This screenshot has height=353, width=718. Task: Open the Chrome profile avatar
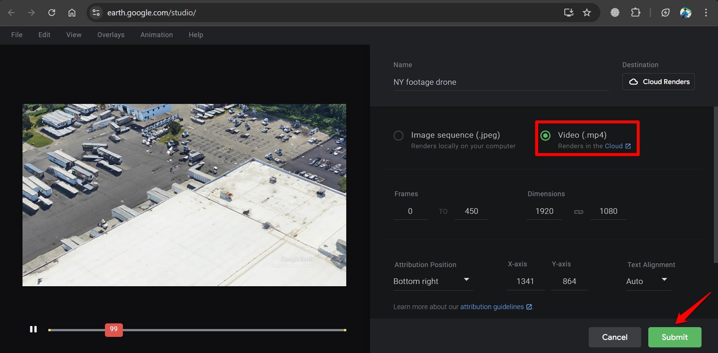click(x=686, y=13)
